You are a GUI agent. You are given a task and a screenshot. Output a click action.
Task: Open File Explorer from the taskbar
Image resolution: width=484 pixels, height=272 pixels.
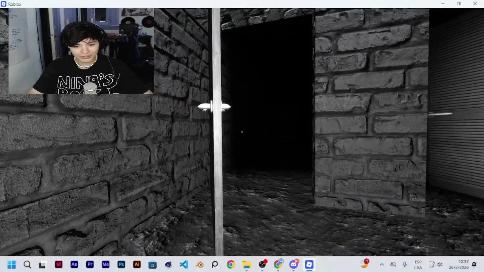click(x=247, y=264)
